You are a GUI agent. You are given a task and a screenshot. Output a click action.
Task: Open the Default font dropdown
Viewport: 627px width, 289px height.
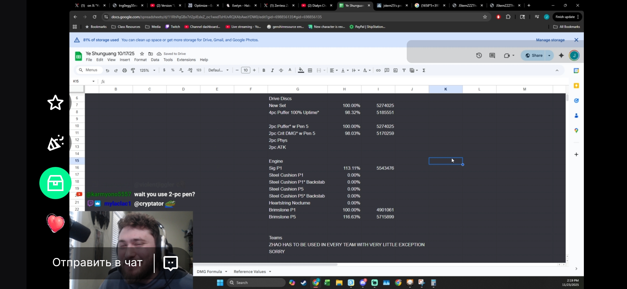click(x=218, y=70)
